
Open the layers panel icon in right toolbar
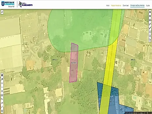150,12
